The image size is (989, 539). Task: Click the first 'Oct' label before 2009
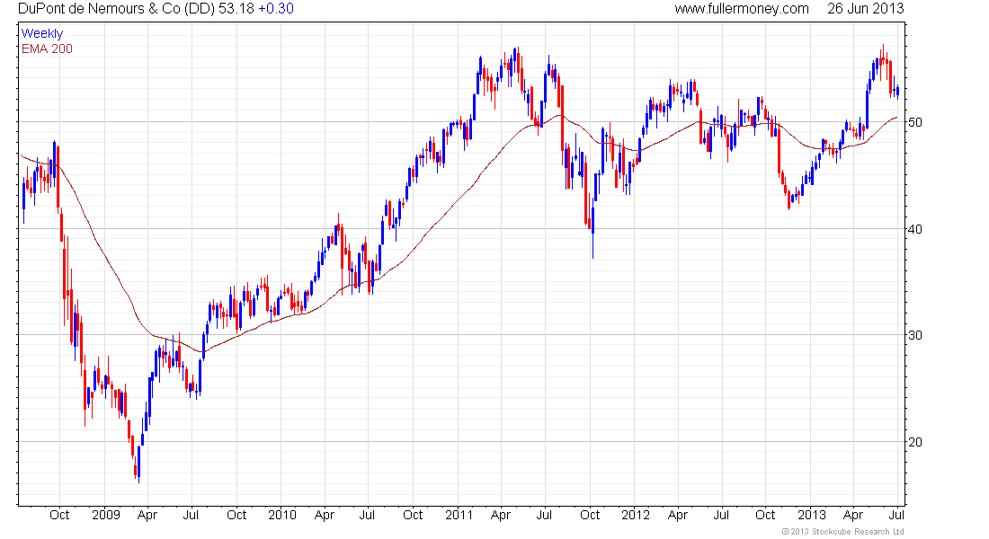point(59,515)
